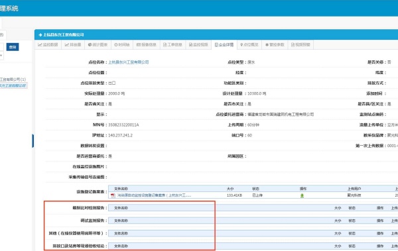The height and width of the screenshot is (251, 398).
Task: Open the 统计图表 tab
Action: pyautogui.click(x=98, y=44)
